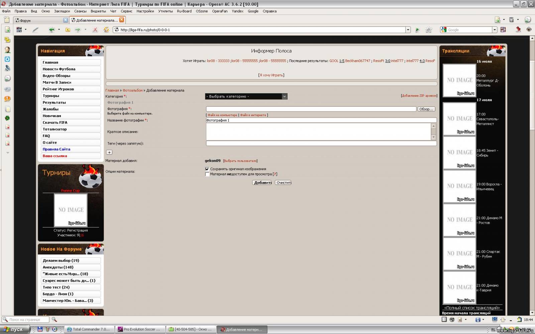
Task: Reload the page with the refresh icon
Action: 106,30
